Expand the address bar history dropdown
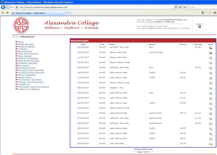Screen dimensions: 217x155 coord(176,7)
